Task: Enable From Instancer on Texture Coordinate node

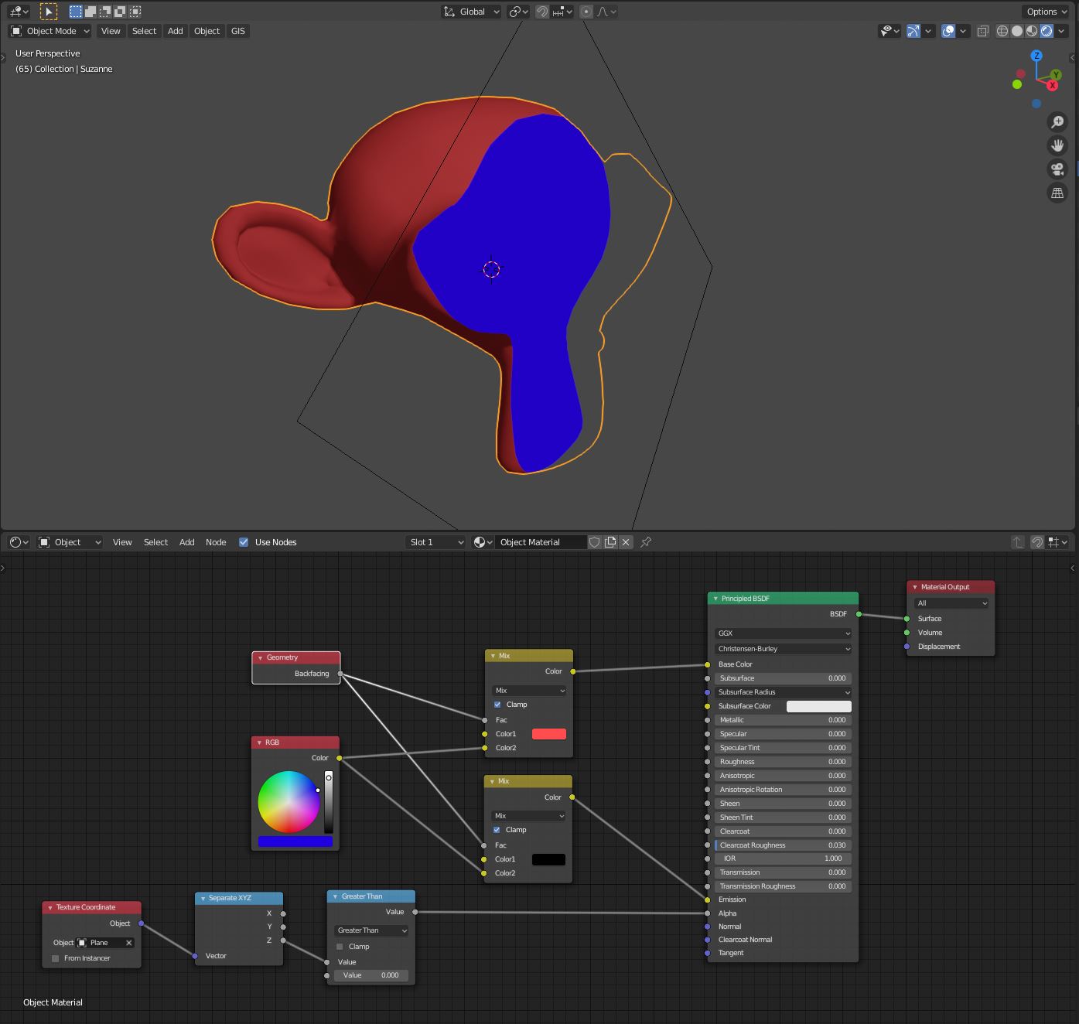Action: click(x=54, y=958)
